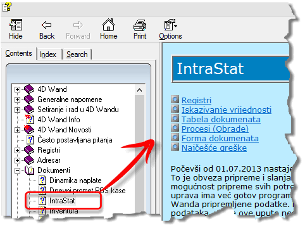This screenshot has height=228, width=305.
Task: Select the Dinamika naplate topic
Action: tap(75, 180)
